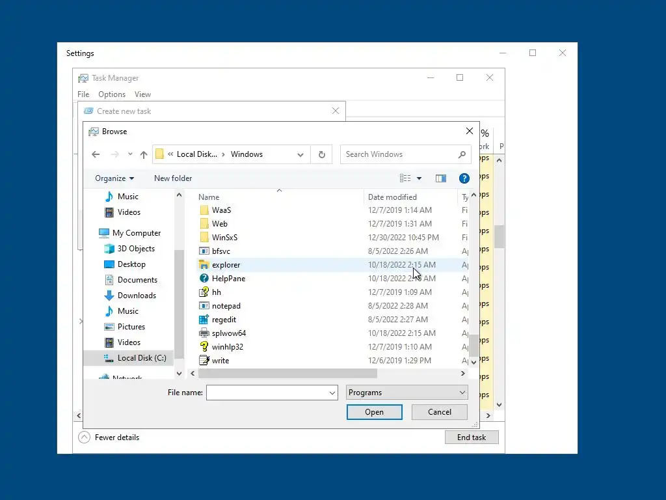This screenshot has width=666, height=500.
Task: Open the view options dropdown arrow
Action: click(x=420, y=178)
